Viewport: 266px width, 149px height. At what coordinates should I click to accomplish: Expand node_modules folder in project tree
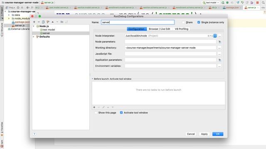click(9, 18)
